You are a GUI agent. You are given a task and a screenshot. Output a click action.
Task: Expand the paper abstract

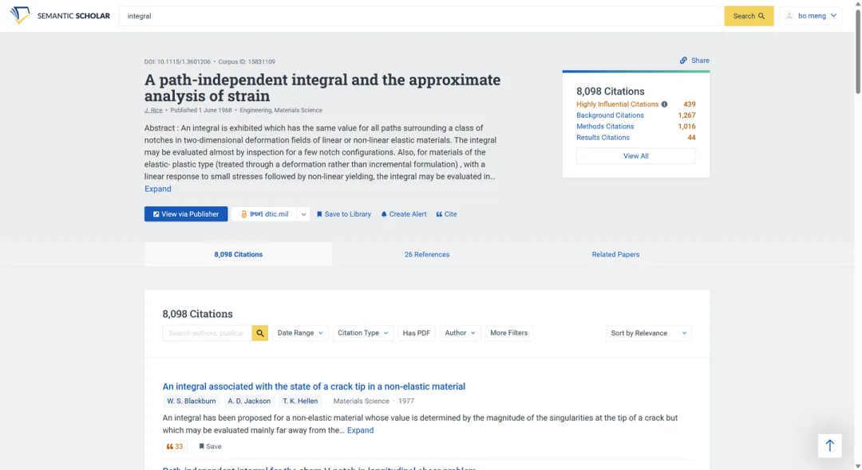(157, 189)
